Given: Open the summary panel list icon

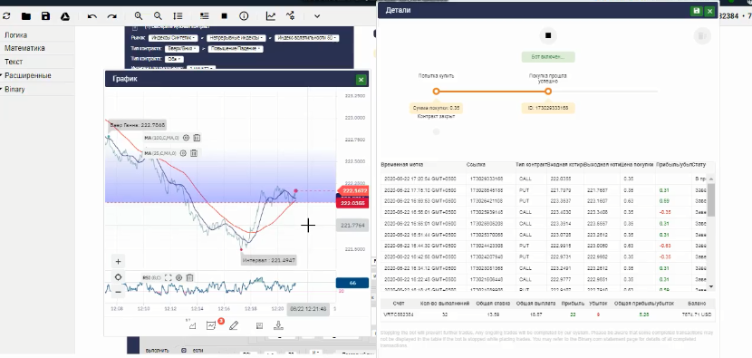Looking at the screenshot, I should click(204, 15).
